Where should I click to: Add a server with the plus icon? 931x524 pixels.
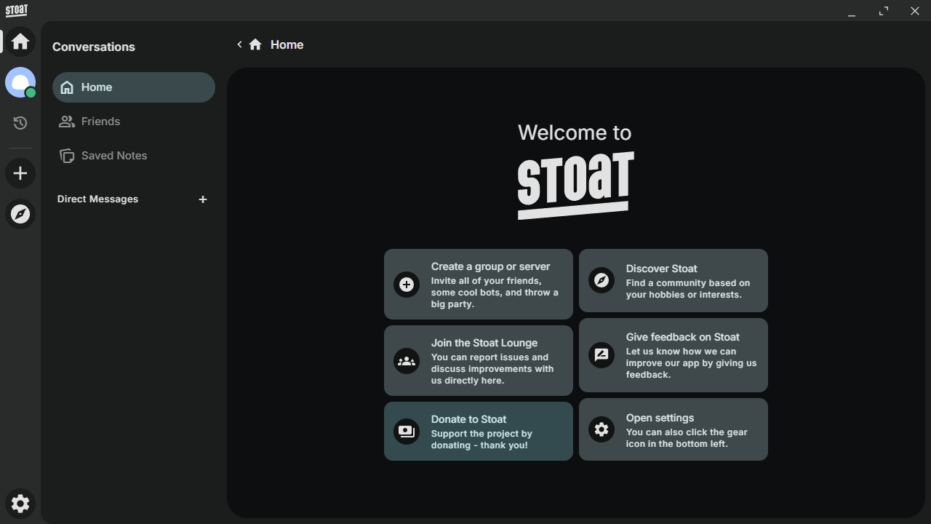pos(20,173)
